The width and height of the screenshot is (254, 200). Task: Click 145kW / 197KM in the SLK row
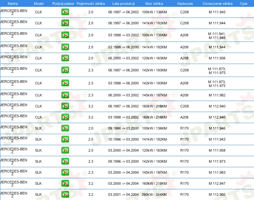tap(154, 172)
